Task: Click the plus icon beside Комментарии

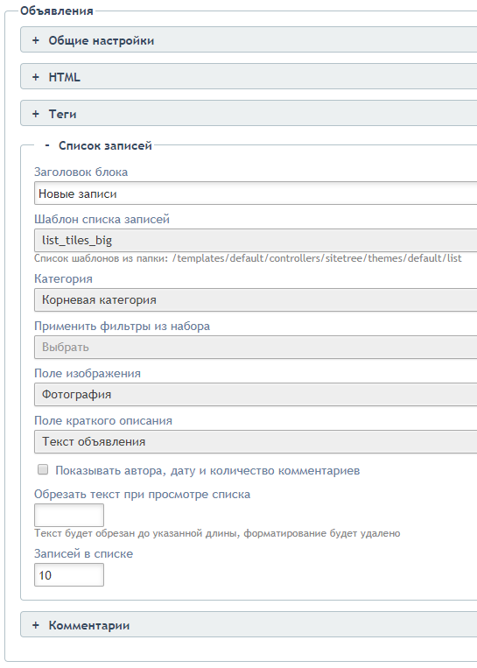Action: pos(36,625)
